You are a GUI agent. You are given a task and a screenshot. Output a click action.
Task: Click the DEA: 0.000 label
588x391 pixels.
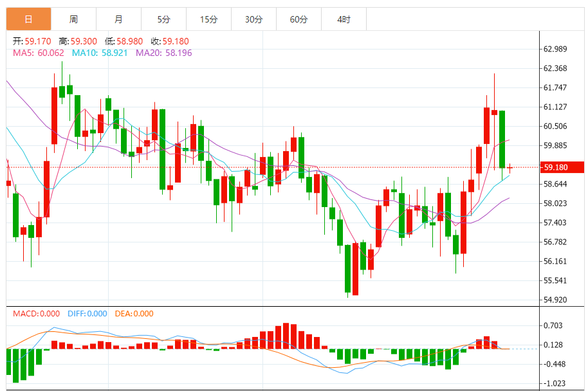coord(134,314)
